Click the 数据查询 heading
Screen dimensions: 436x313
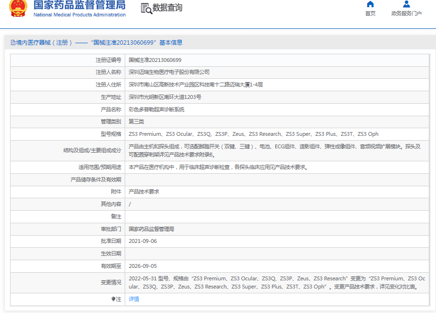tap(167, 8)
